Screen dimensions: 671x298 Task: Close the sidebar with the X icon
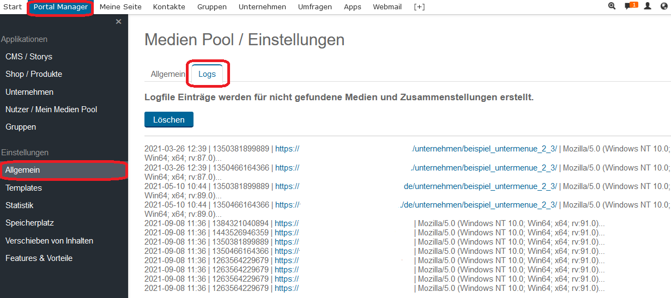118,22
